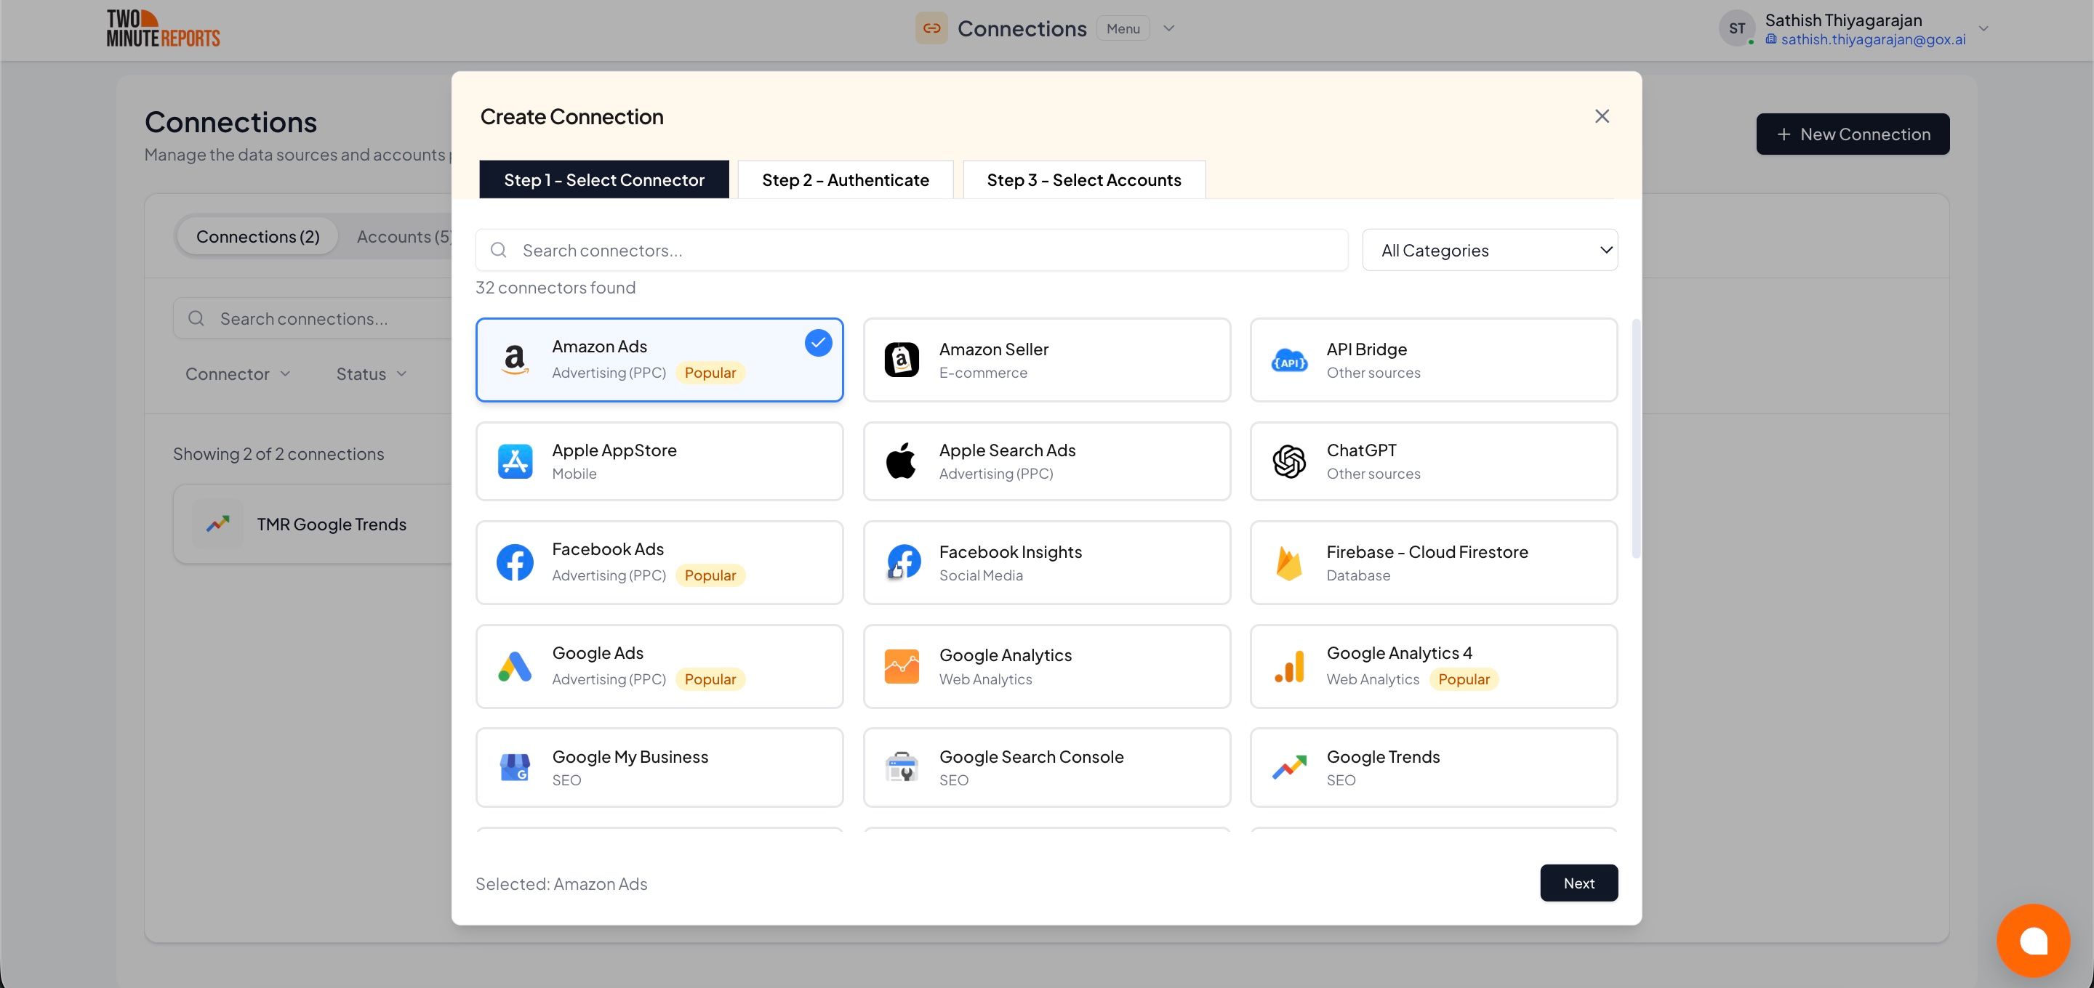Screen dimensions: 2094x988
Task: Click the Amazon Seller connector icon
Action: [902, 360]
